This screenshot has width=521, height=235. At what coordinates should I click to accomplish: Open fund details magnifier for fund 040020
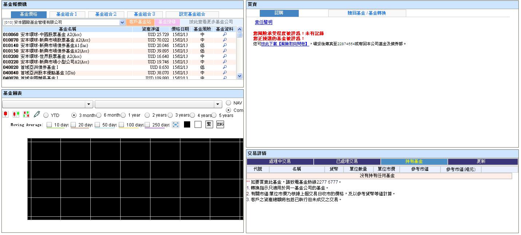pyautogui.click(x=225, y=67)
